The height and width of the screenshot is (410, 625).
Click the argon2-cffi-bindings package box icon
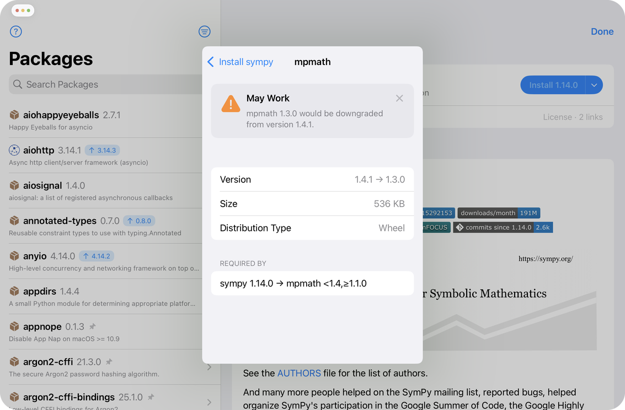pyautogui.click(x=14, y=397)
